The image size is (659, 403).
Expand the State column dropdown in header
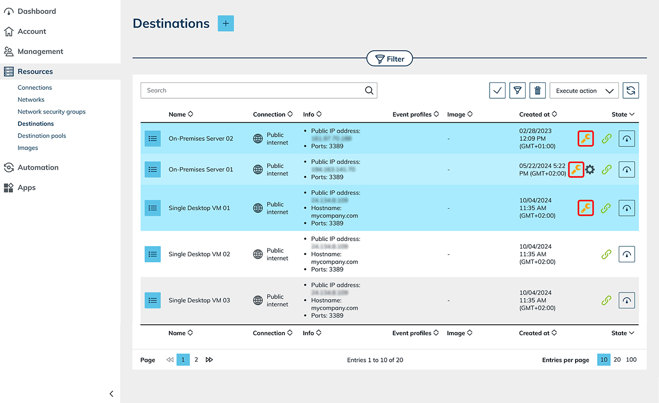[x=623, y=115]
